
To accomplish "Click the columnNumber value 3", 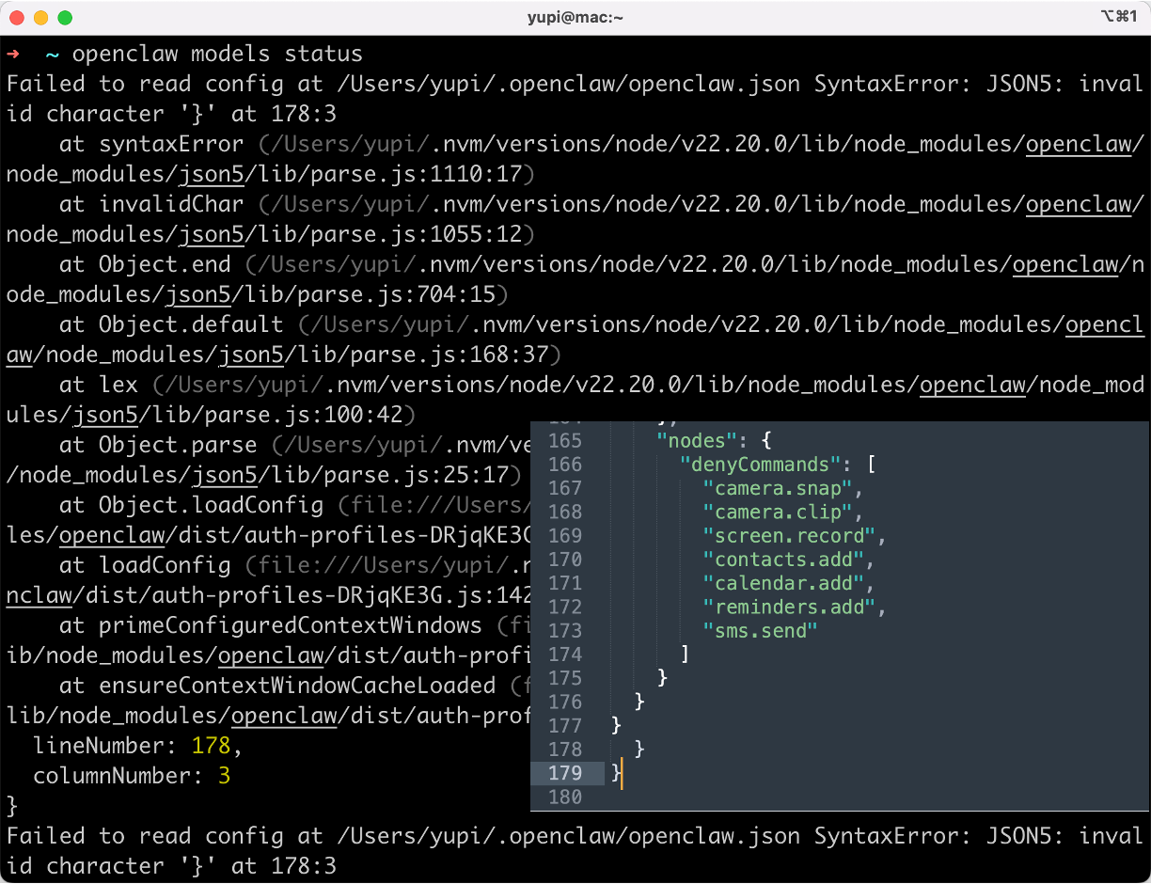I will (224, 776).
